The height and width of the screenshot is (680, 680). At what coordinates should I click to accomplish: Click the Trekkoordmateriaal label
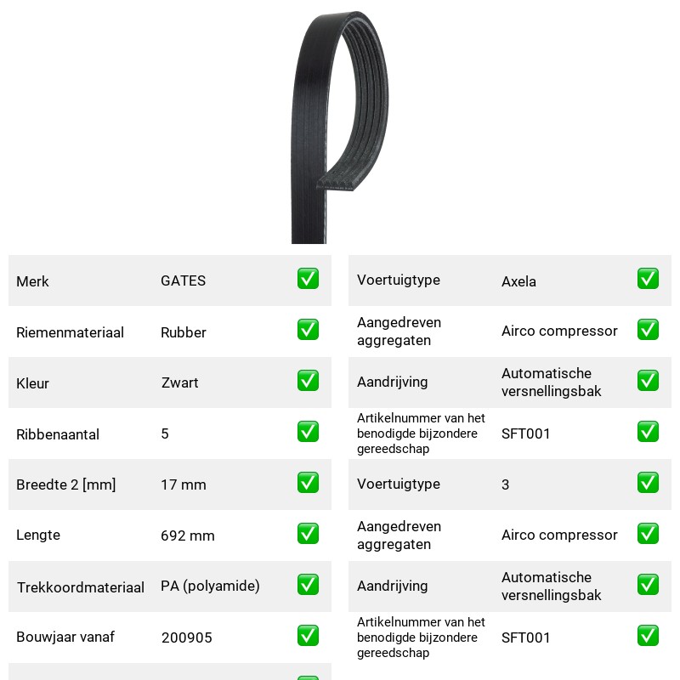coord(80,587)
